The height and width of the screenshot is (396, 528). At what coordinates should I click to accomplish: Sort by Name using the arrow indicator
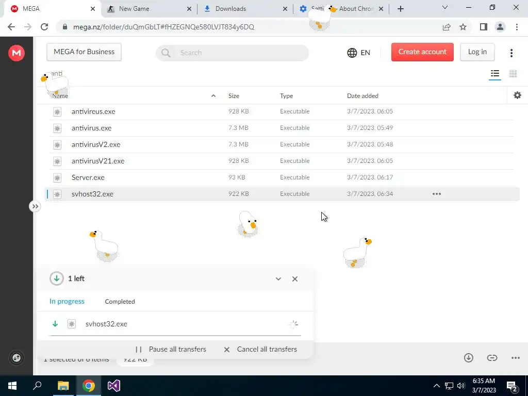tap(213, 96)
